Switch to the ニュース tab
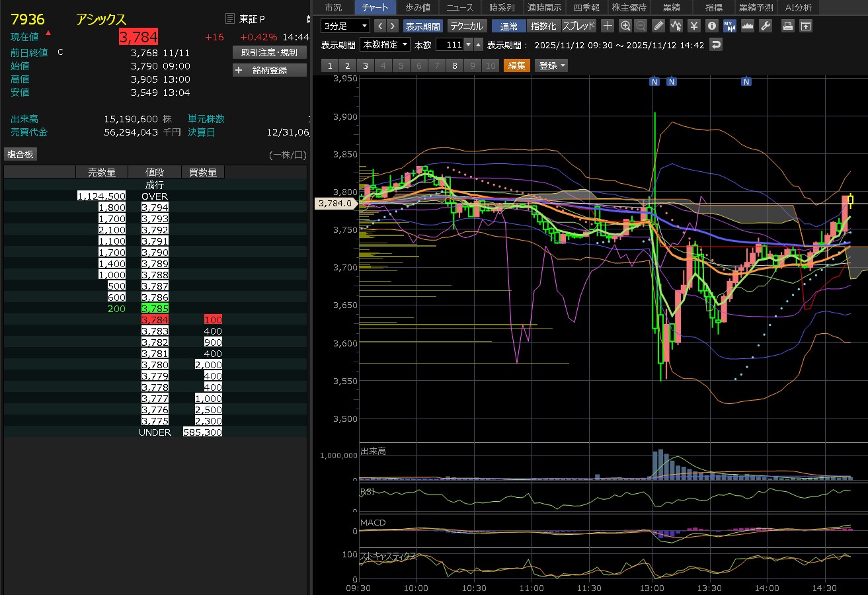 coord(459,7)
